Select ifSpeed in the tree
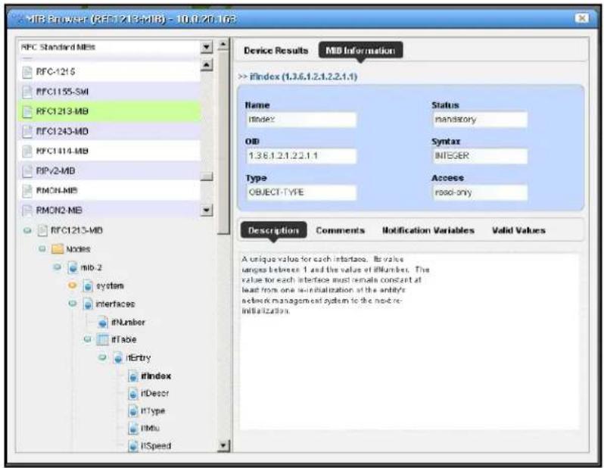The height and width of the screenshot is (468, 604). pyautogui.click(x=156, y=446)
